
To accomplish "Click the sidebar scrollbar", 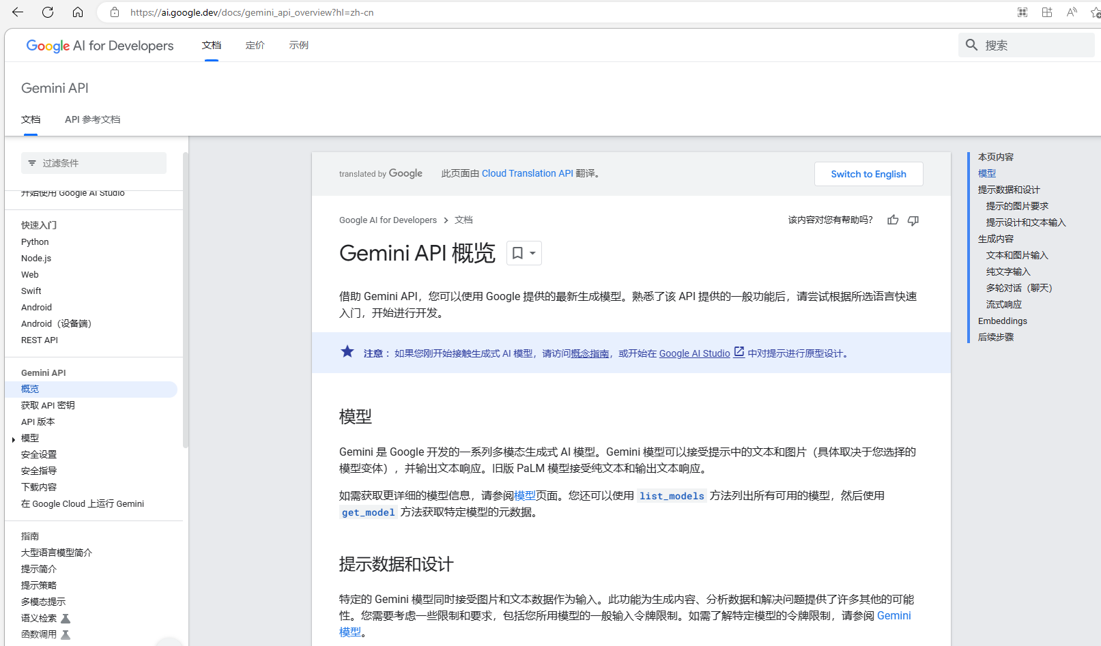I will (186, 300).
